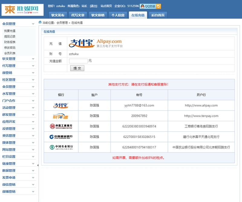
Task: Expand the 水军管理 sidebar section
Action: click(x=18, y=94)
